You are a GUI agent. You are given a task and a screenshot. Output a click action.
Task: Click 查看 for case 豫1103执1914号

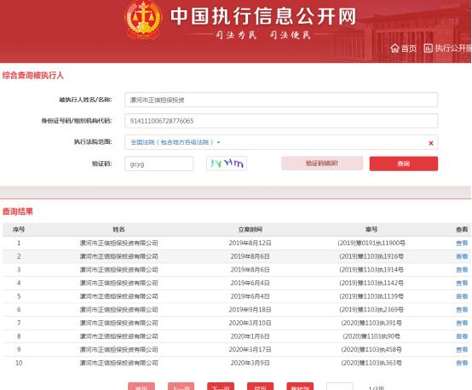tap(462, 270)
